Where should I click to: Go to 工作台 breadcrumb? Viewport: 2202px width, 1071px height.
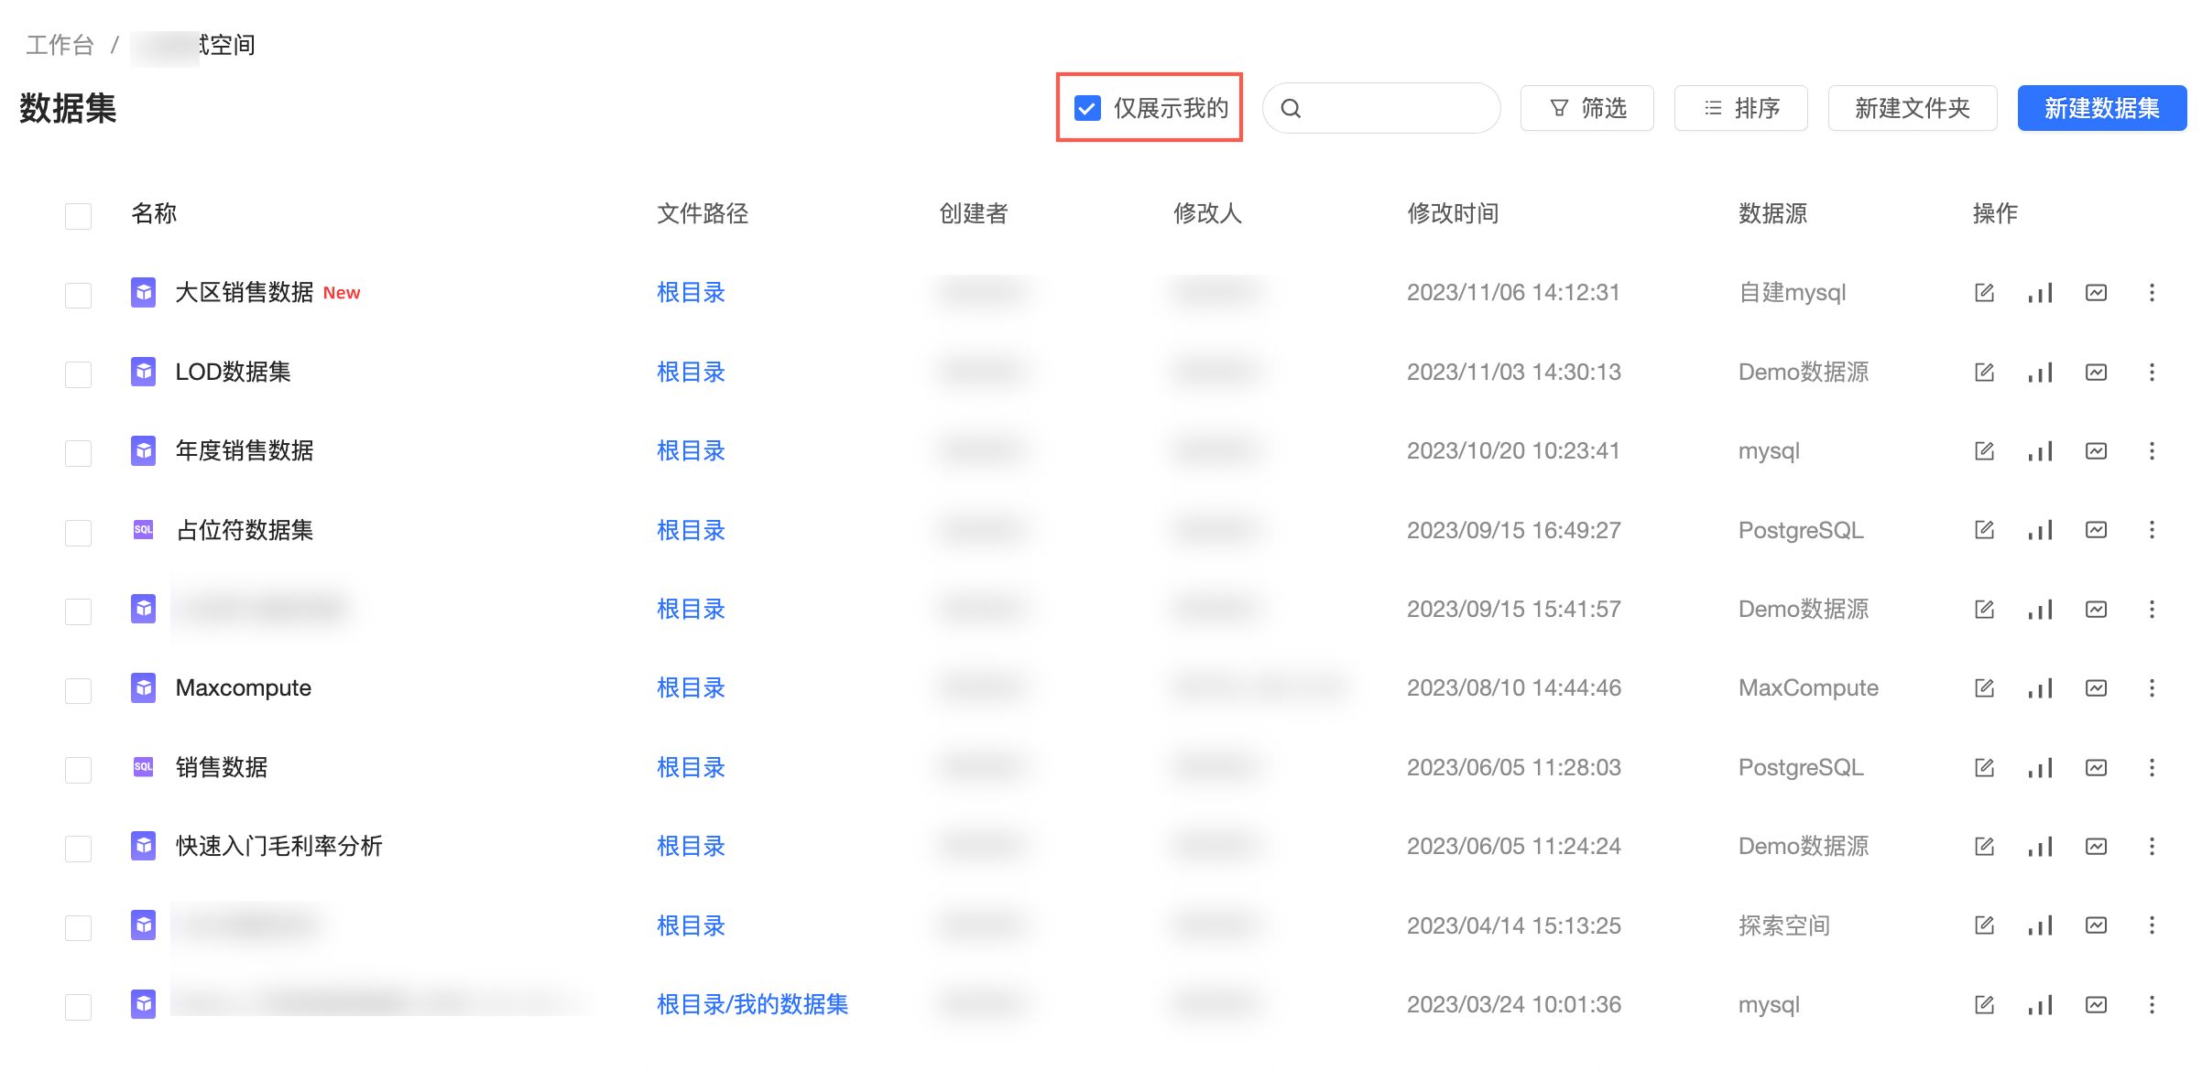point(60,45)
